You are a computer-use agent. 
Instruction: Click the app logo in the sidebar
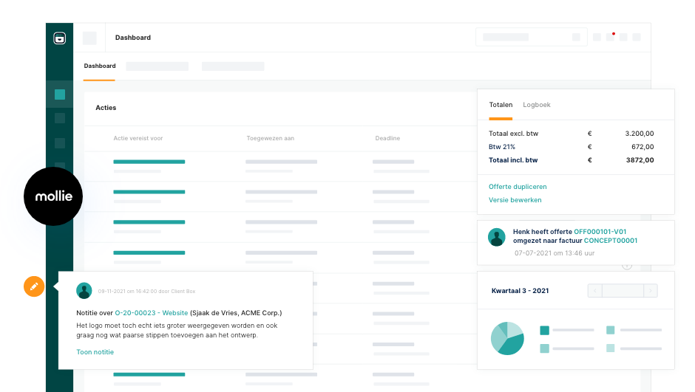(x=60, y=38)
